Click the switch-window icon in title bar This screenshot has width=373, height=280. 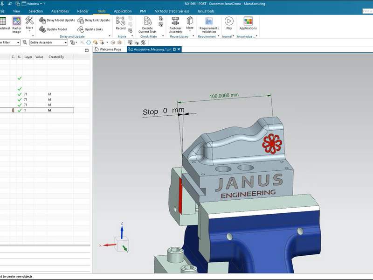tap(18, 4)
